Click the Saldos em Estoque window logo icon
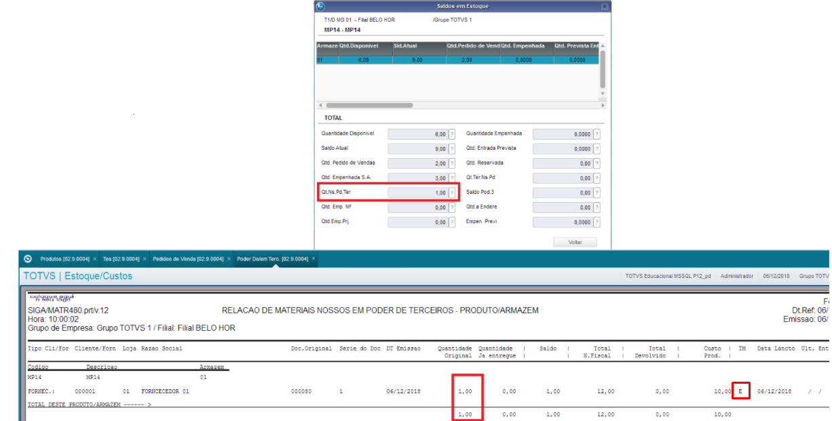The image size is (832, 421). pyautogui.click(x=321, y=6)
